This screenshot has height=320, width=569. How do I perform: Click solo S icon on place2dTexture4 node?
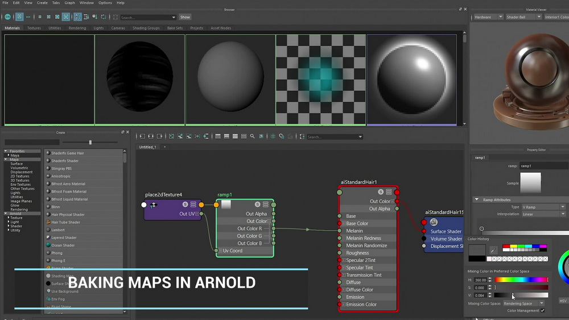[185, 205]
